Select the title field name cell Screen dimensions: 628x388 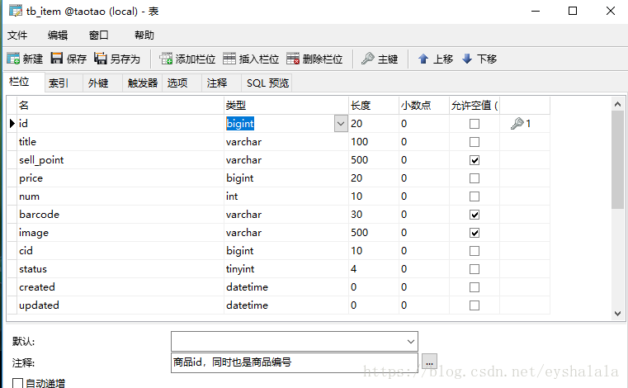point(120,142)
